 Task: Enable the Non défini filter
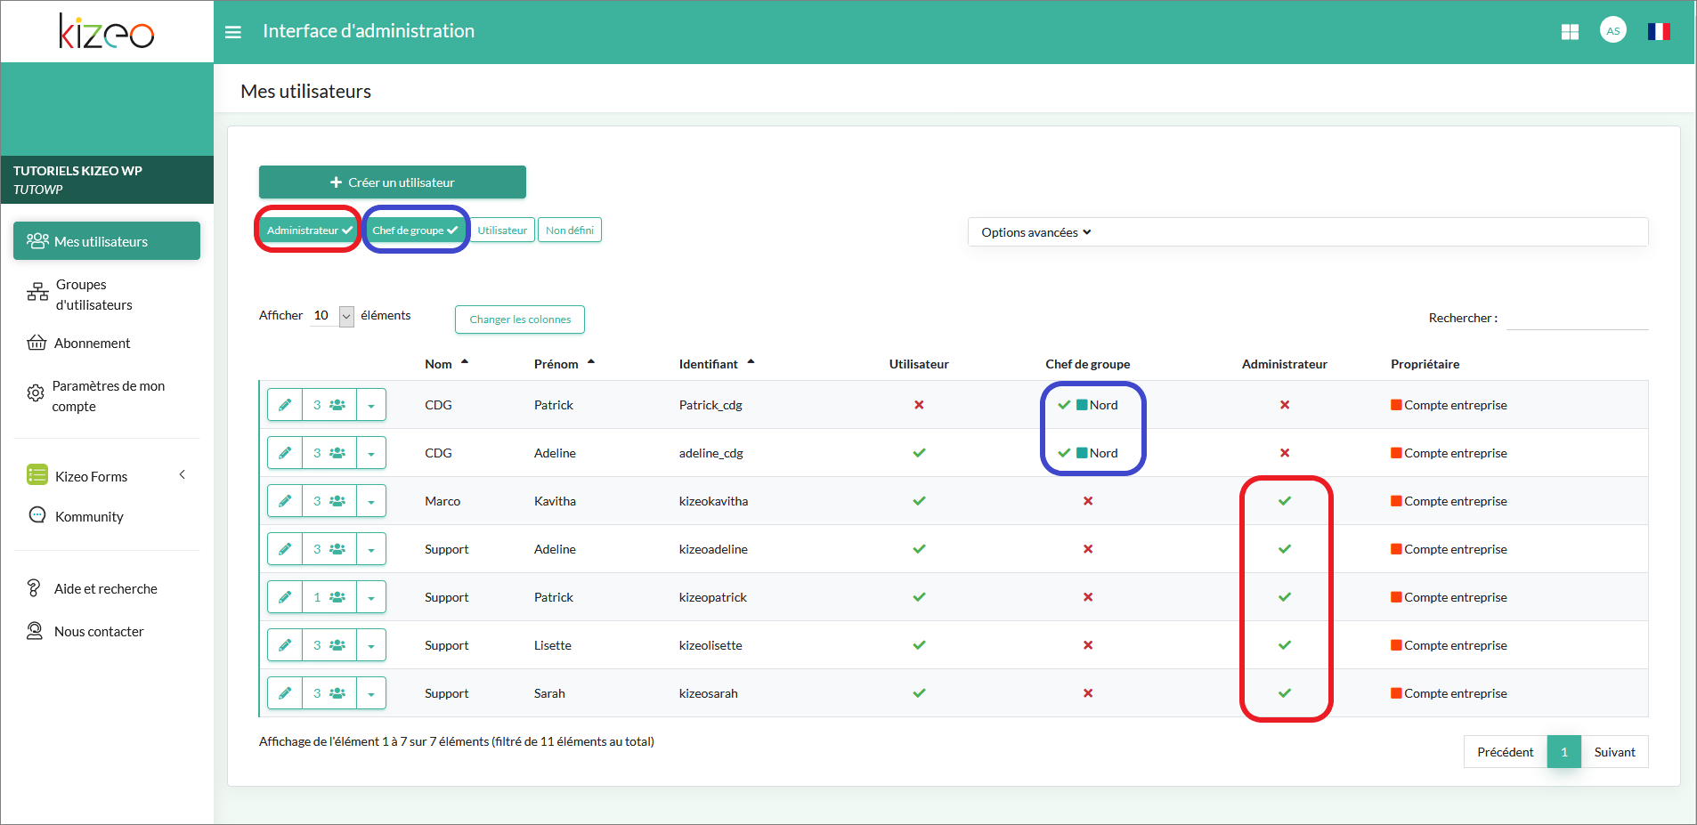[x=570, y=231]
